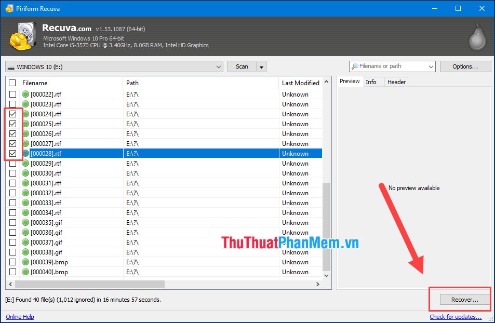Viewport: 495px width, 323px height.
Task: Open the Scan options dropdown arrow
Action: click(x=261, y=66)
